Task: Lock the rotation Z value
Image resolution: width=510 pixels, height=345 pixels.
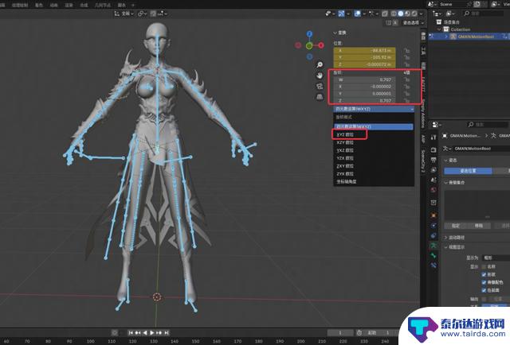Action: point(406,101)
